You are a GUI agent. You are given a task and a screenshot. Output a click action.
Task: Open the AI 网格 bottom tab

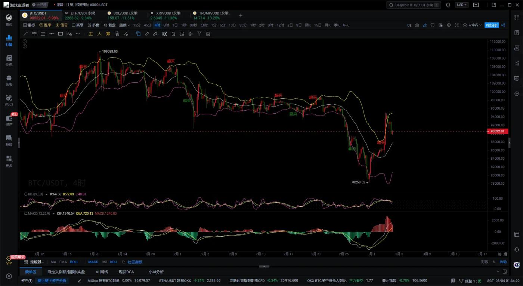point(102,272)
